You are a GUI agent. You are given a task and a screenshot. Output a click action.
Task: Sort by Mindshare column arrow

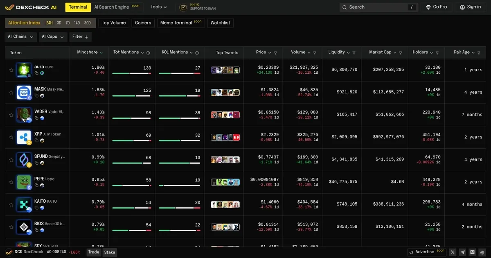click(x=101, y=53)
